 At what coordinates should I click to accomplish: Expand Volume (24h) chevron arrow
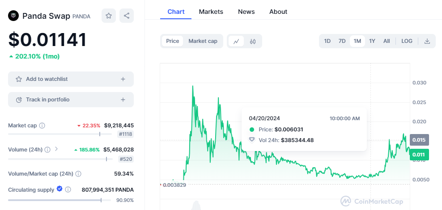click(x=56, y=149)
